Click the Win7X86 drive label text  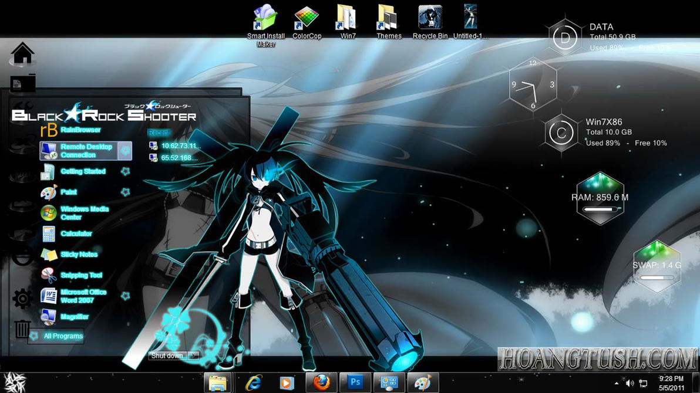[604, 122]
